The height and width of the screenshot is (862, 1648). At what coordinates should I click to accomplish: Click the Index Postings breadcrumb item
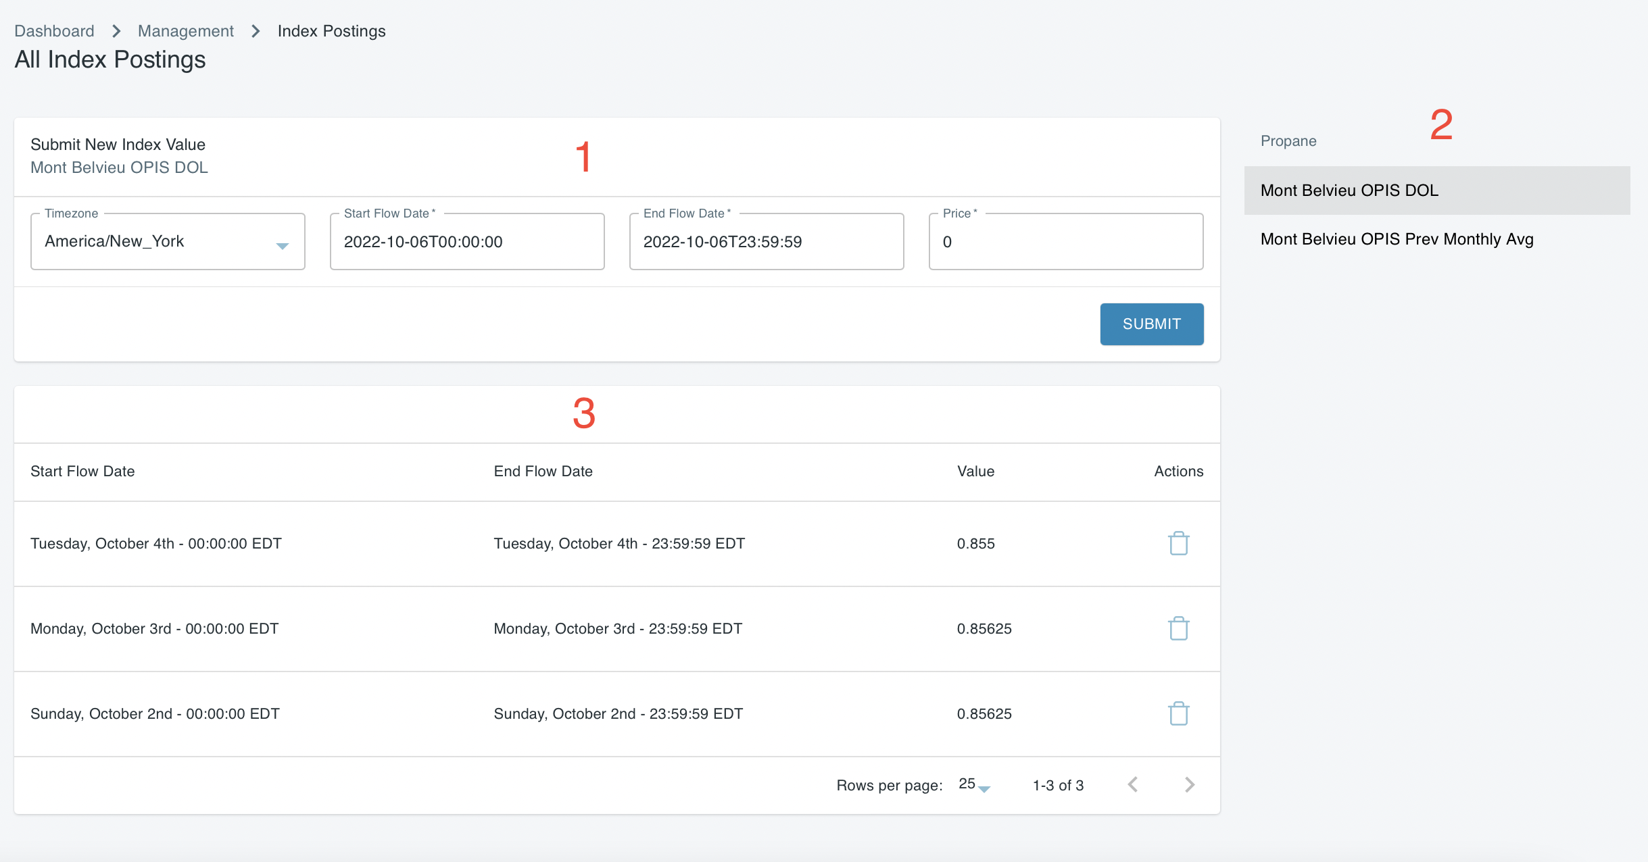[x=331, y=30]
